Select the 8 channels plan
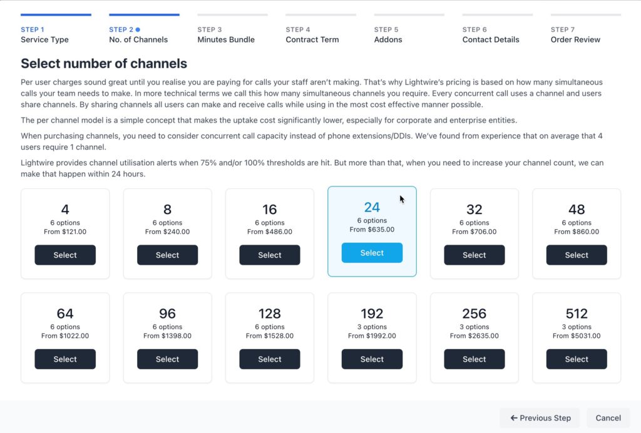 [x=167, y=255]
